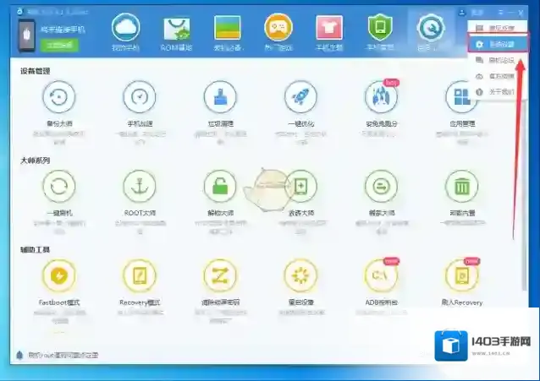Click the vertical scrollbar on the right edge
The image size is (540, 381).
pos(525,194)
